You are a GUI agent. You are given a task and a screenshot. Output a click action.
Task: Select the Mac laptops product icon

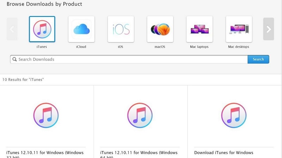pos(200,29)
